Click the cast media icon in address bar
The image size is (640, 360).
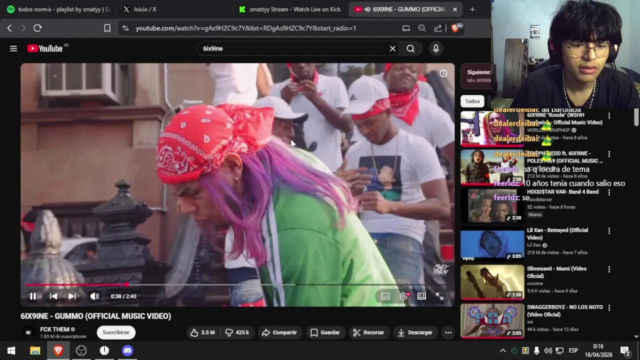tap(406, 28)
